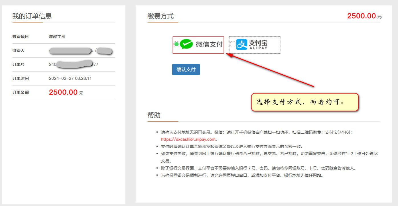Click the 微信支付 text label
The image size is (398, 206).
pyautogui.click(x=209, y=44)
